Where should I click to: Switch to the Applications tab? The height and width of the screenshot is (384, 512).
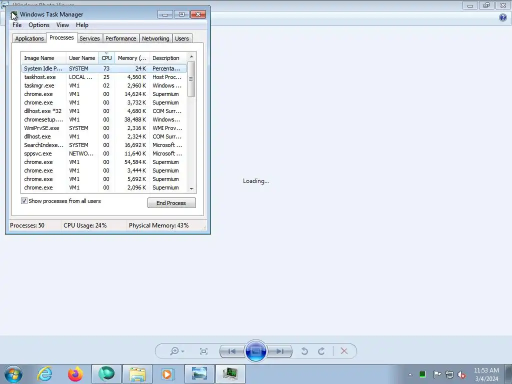pyautogui.click(x=29, y=38)
